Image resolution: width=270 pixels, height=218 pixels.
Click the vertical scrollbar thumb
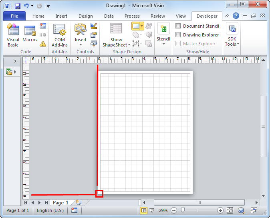pos(263,126)
